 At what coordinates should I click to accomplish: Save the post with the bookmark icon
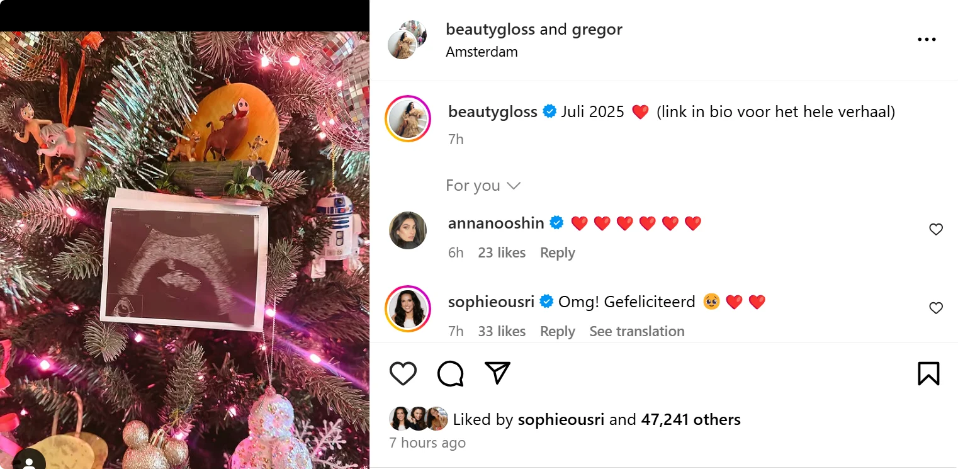click(x=928, y=373)
